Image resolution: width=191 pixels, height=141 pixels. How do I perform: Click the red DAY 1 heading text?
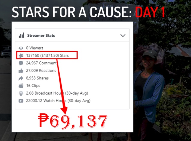151,12
